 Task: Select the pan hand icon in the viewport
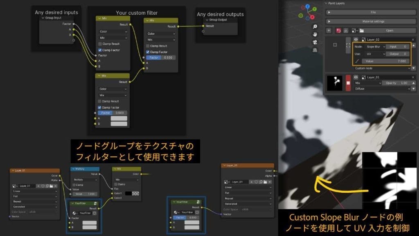[315, 34]
